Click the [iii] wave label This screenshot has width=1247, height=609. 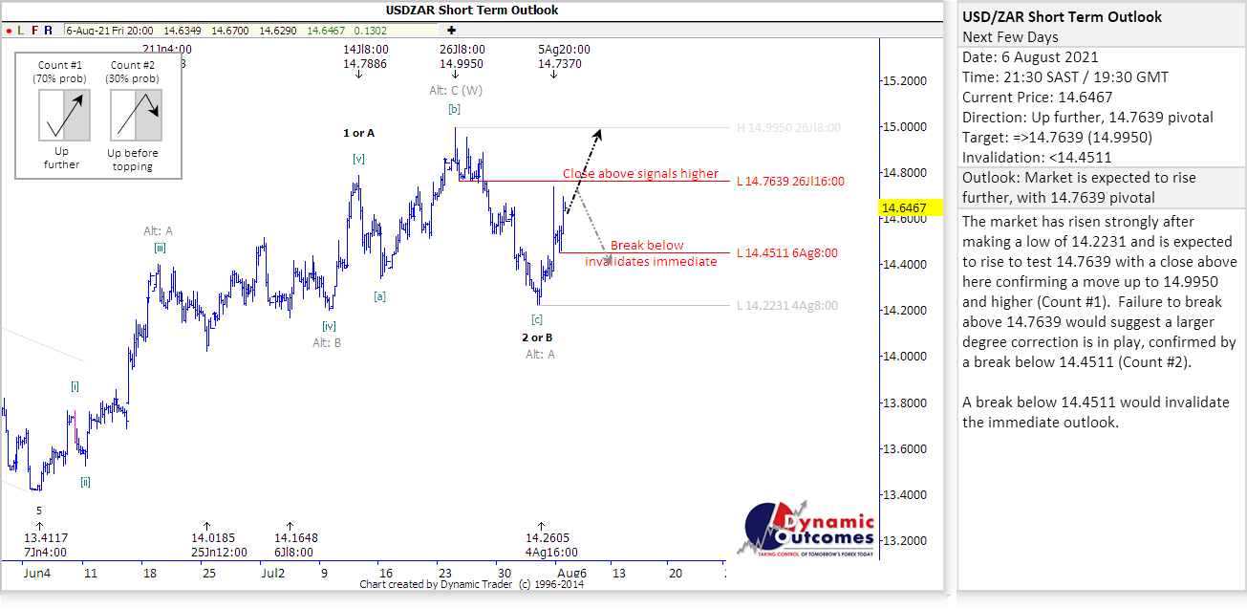coord(161,249)
